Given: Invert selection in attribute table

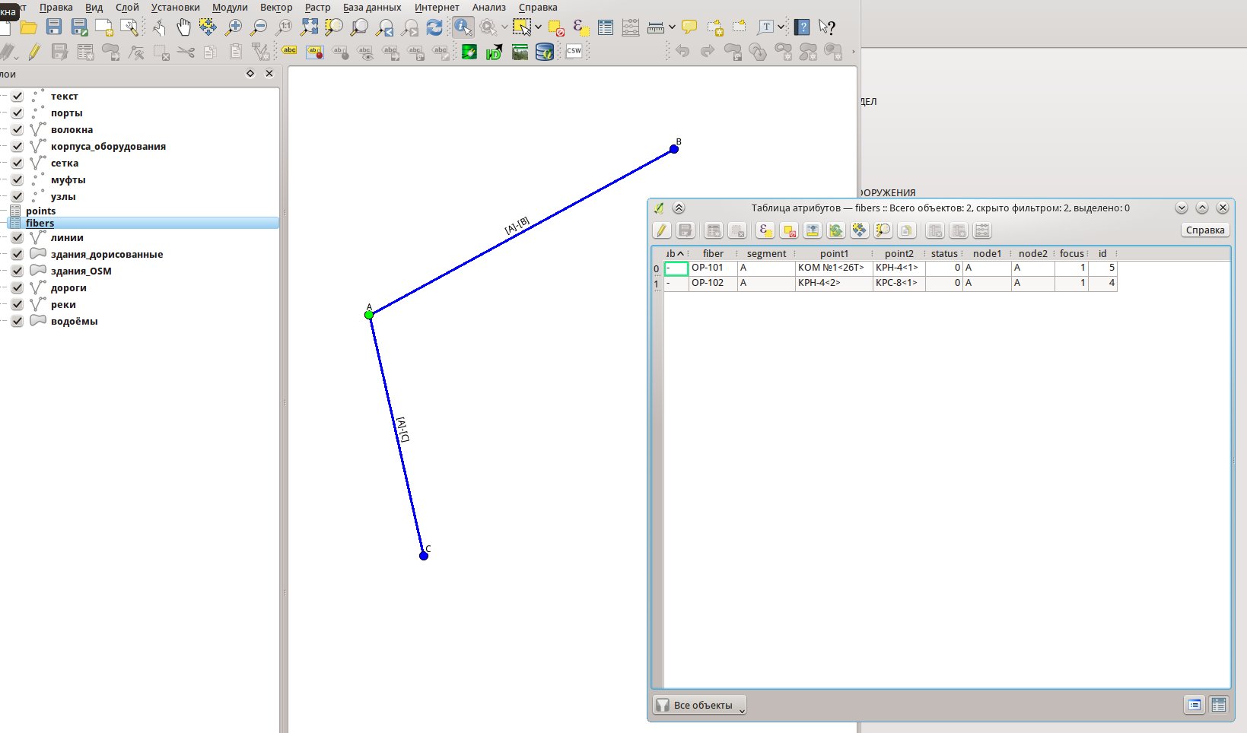Looking at the screenshot, I should 836,230.
